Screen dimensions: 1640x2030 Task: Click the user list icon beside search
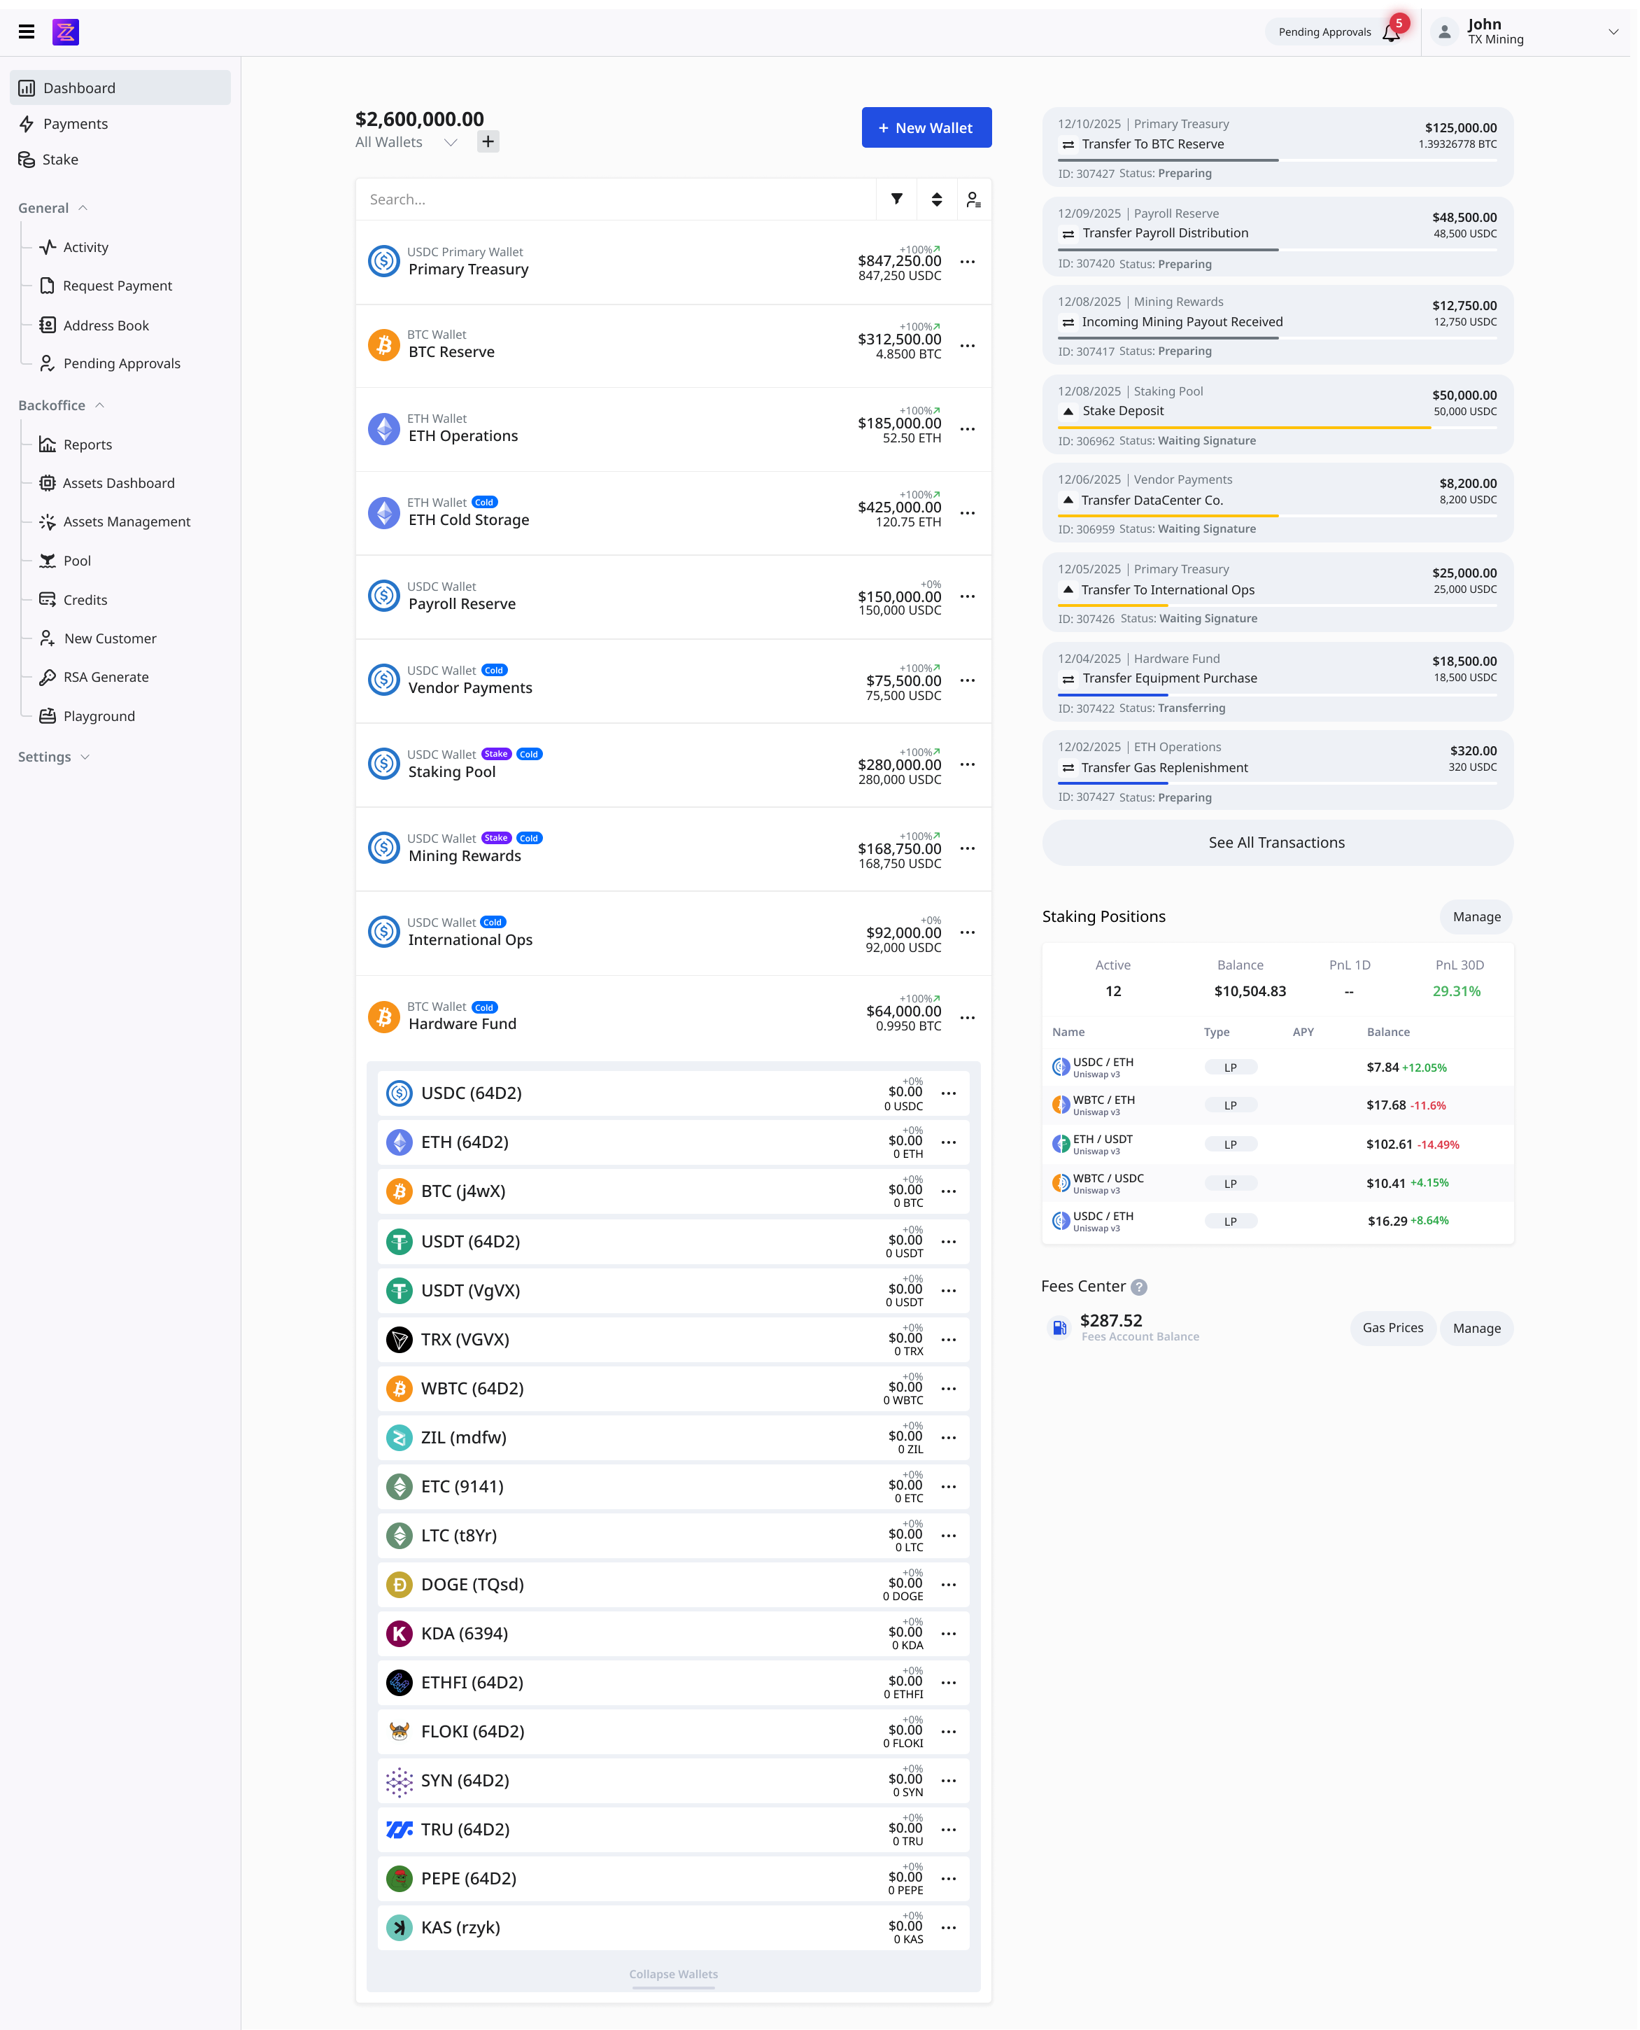pyautogui.click(x=973, y=199)
